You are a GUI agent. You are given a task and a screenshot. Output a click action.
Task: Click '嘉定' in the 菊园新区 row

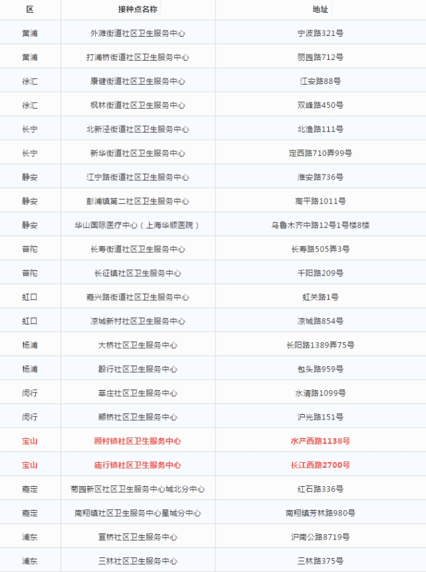30,489
